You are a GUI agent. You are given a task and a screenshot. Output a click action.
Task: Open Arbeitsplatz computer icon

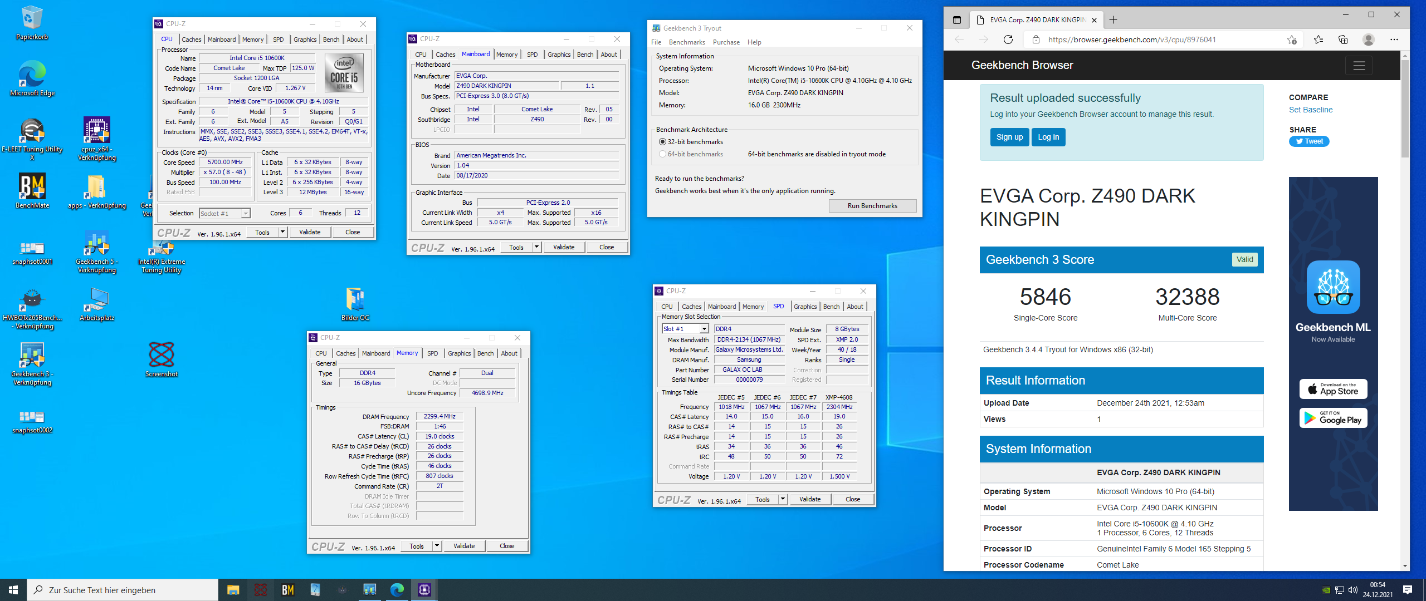coord(96,304)
